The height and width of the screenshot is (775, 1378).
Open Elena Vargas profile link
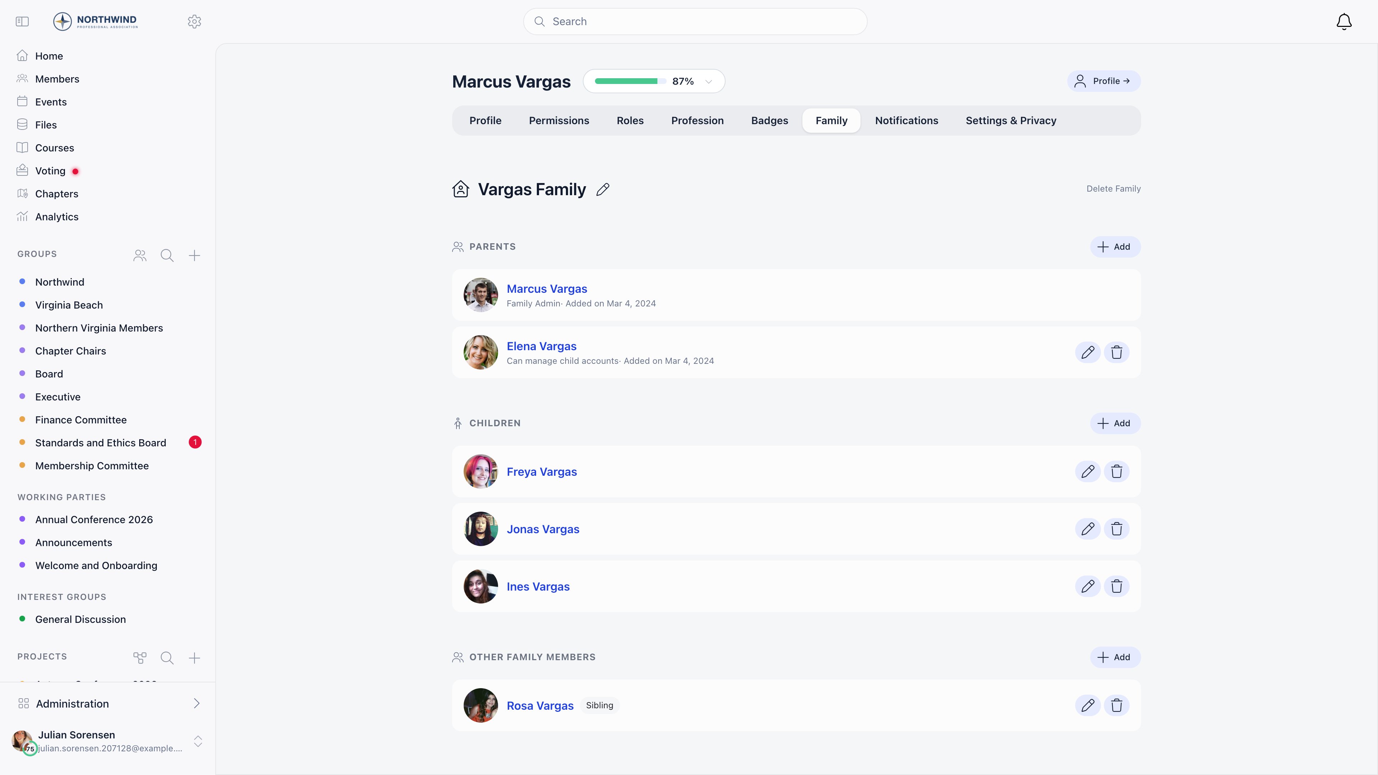[x=542, y=347]
